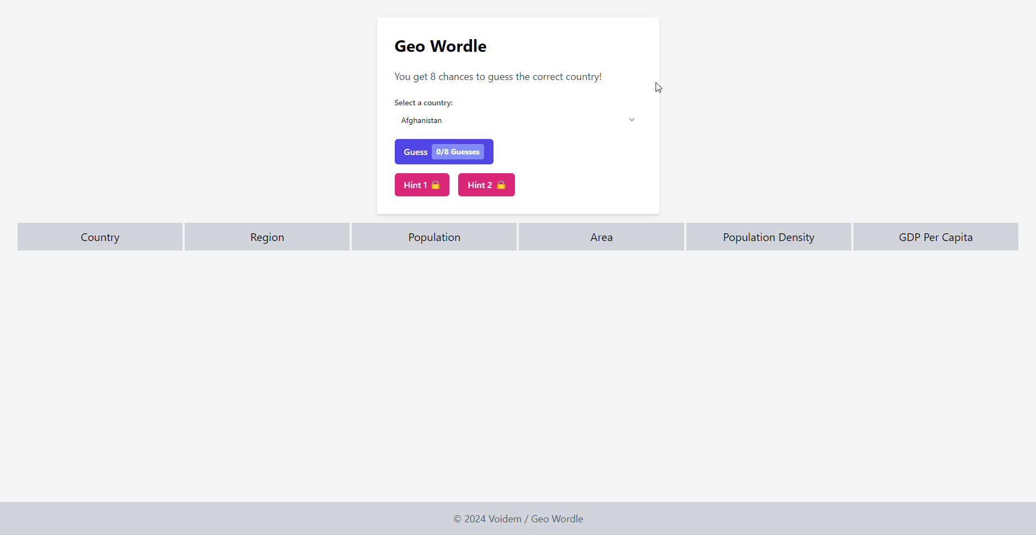Click the 0/8 Guesses counter badge
The width and height of the screenshot is (1036, 535).
[x=458, y=152]
